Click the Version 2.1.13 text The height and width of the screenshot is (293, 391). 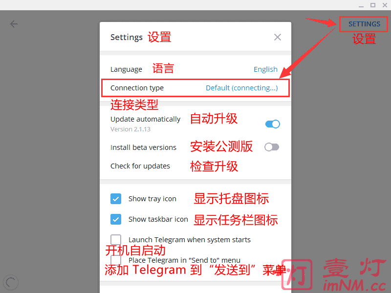point(130,129)
